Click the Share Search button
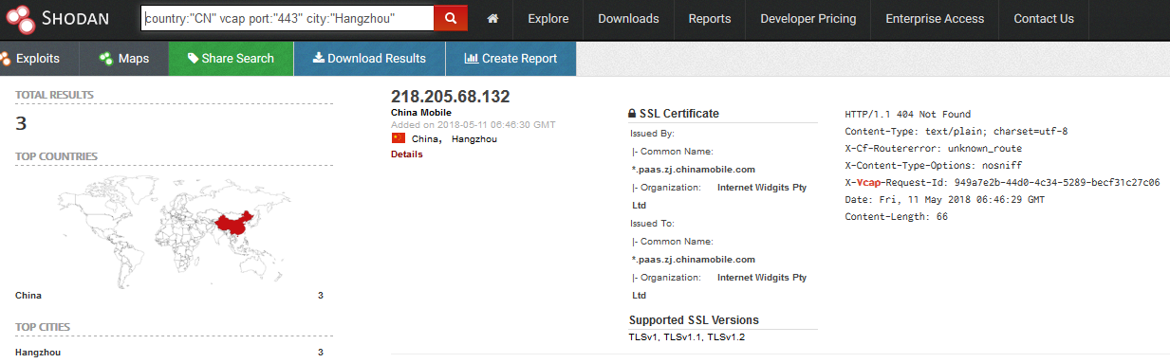Image resolution: width=1170 pixels, height=363 pixels. pos(231,58)
